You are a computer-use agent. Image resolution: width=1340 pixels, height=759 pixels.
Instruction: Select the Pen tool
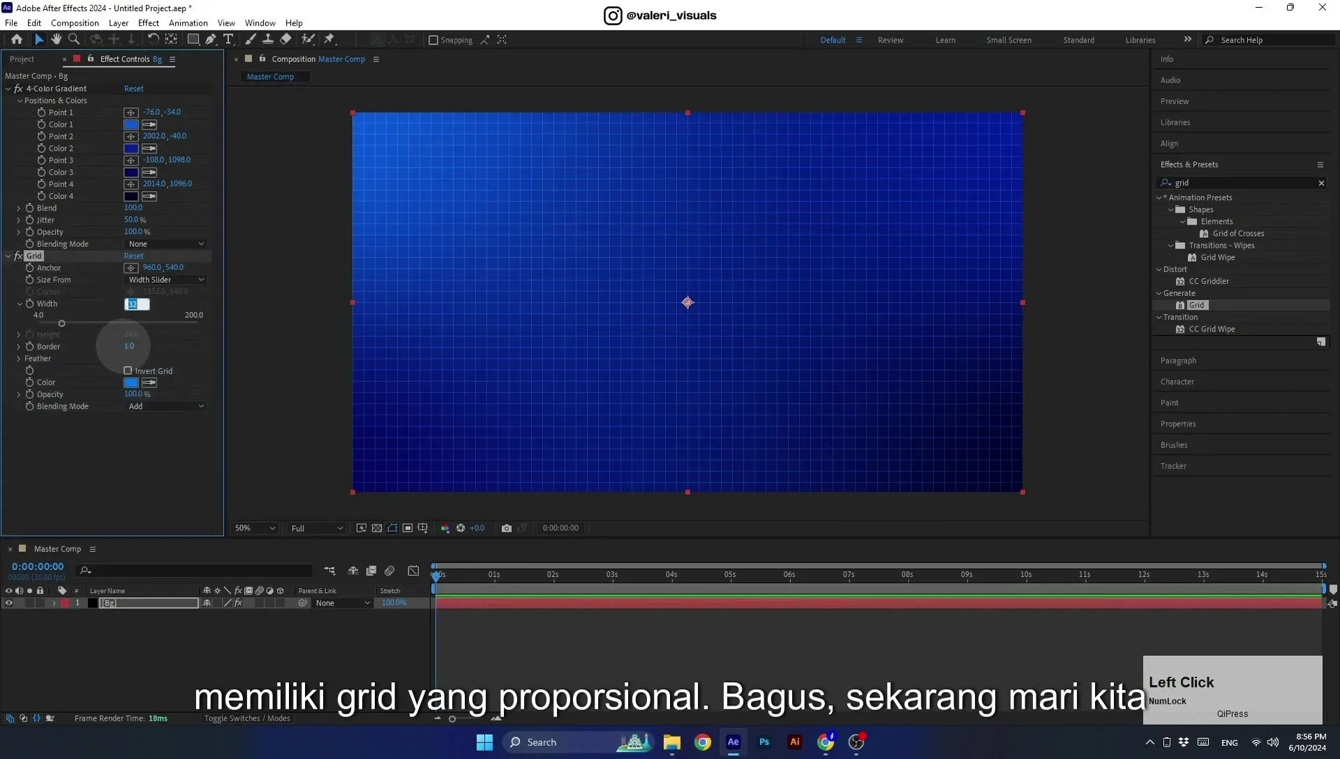[211, 40]
